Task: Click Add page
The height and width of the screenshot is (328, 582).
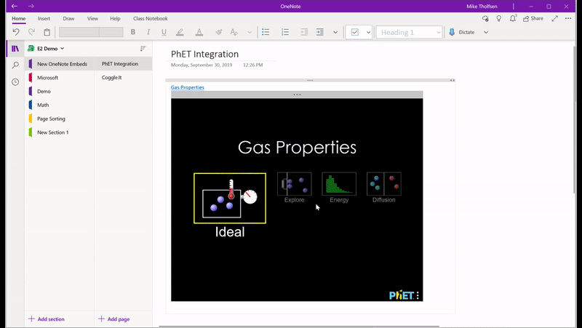Action: [x=114, y=319]
